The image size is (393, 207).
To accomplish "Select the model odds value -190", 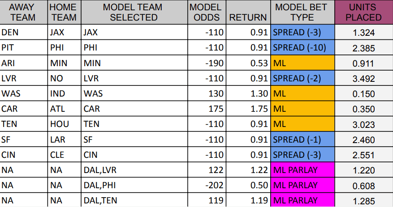I will [206, 63].
